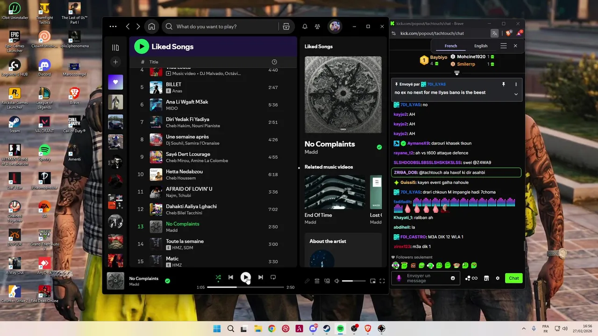Click the song progress bar

(245, 287)
